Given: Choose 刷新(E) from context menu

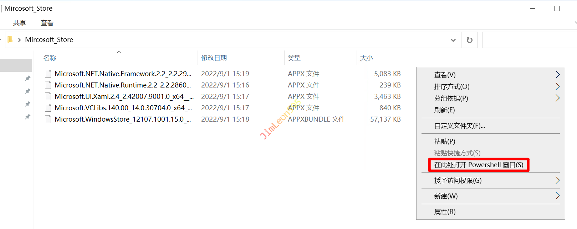Looking at the screenshot, I should pos(444,110).
